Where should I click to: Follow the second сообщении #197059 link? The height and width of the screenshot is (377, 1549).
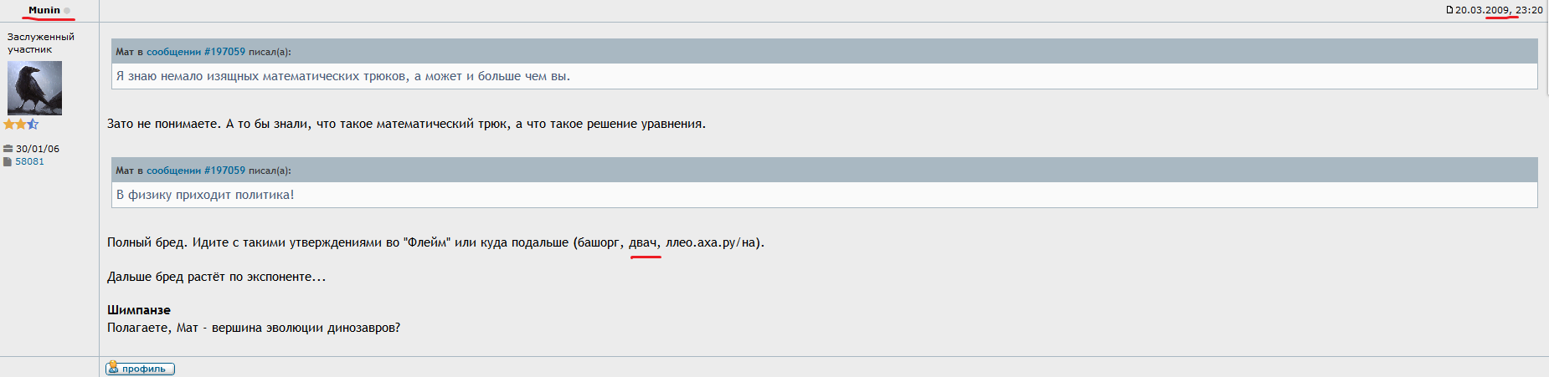(x=196, y=171)
